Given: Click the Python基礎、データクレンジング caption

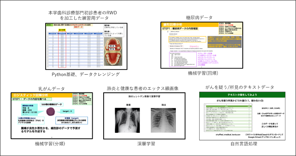Looking at the screenshot, I should [86, 75].
